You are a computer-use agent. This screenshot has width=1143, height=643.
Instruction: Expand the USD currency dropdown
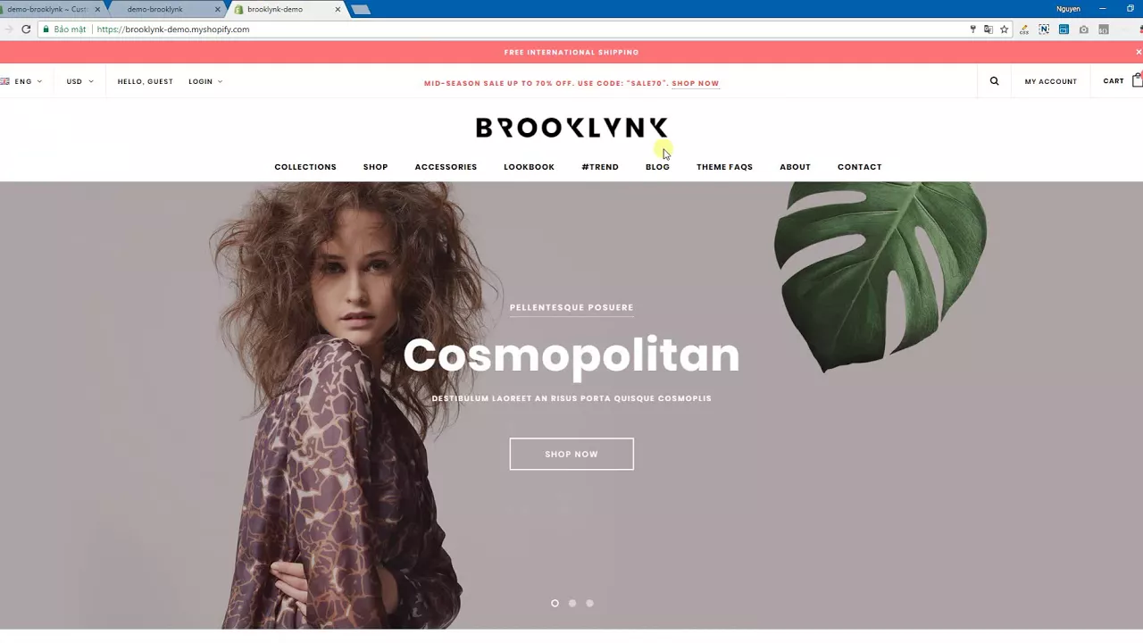click(x=79, y=81)
